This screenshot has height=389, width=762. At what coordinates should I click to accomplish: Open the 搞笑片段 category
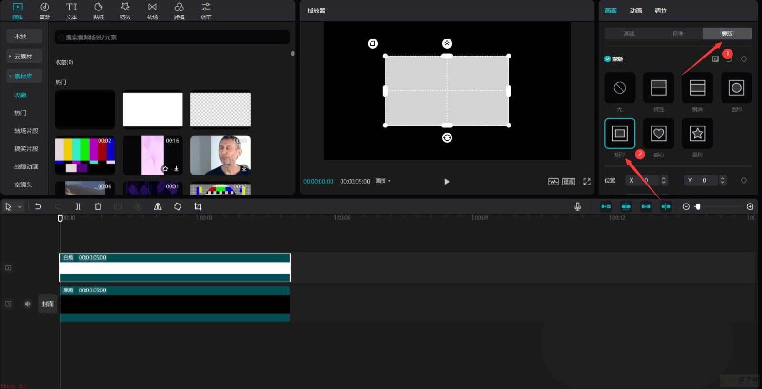point(26,149)
